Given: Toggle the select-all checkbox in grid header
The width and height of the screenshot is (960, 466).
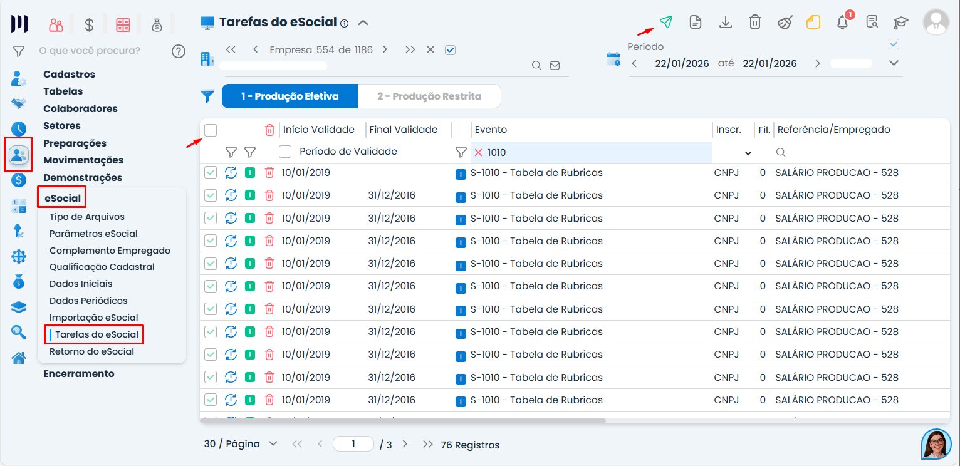Looking at the screenshot, I should point(211,130).
